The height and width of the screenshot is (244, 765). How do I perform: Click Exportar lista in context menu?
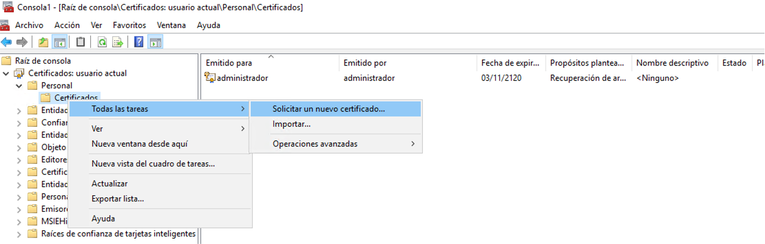(x=118, y=198)
